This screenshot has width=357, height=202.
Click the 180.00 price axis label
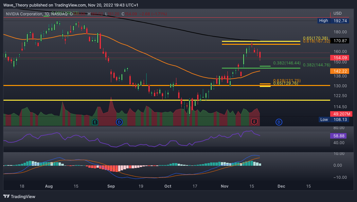(x=340, y=32)
